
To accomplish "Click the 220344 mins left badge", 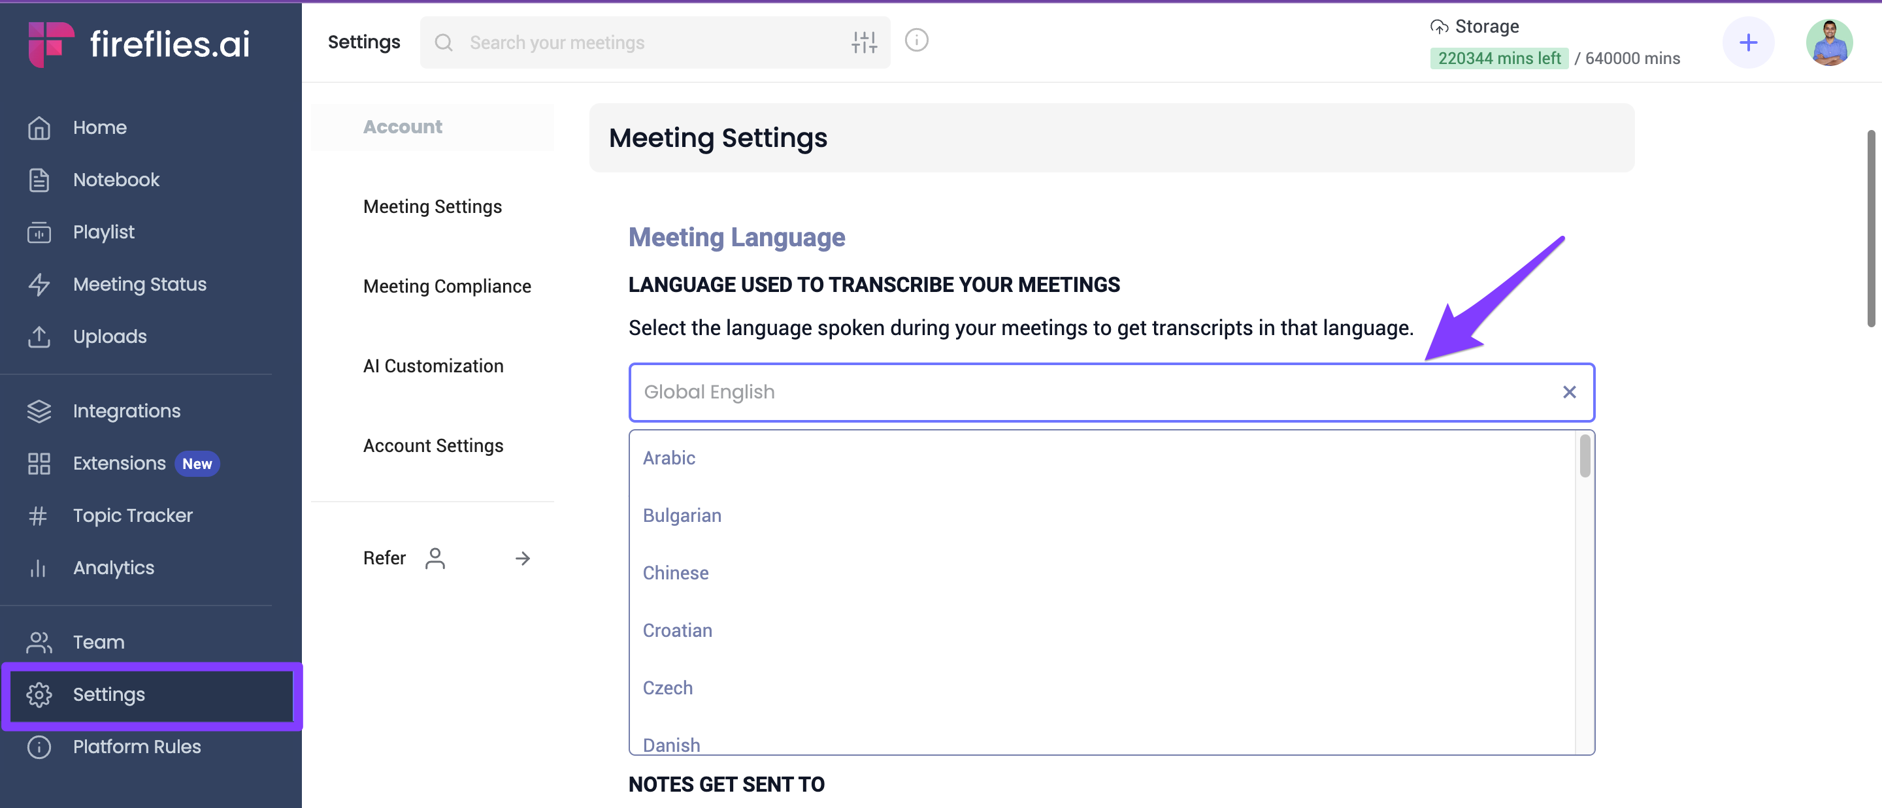I will point(1499,58).
